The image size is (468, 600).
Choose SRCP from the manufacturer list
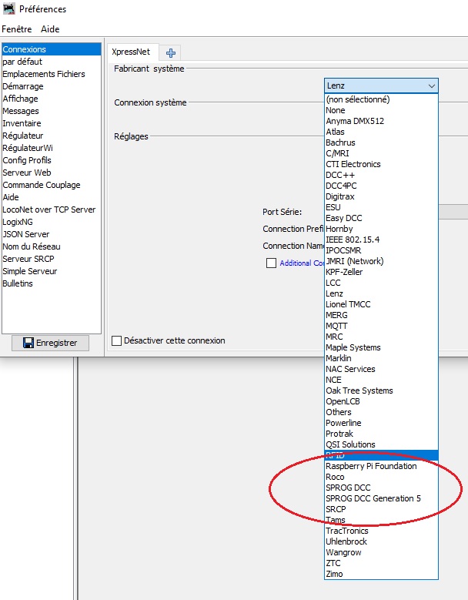click(x=381, y=509)
